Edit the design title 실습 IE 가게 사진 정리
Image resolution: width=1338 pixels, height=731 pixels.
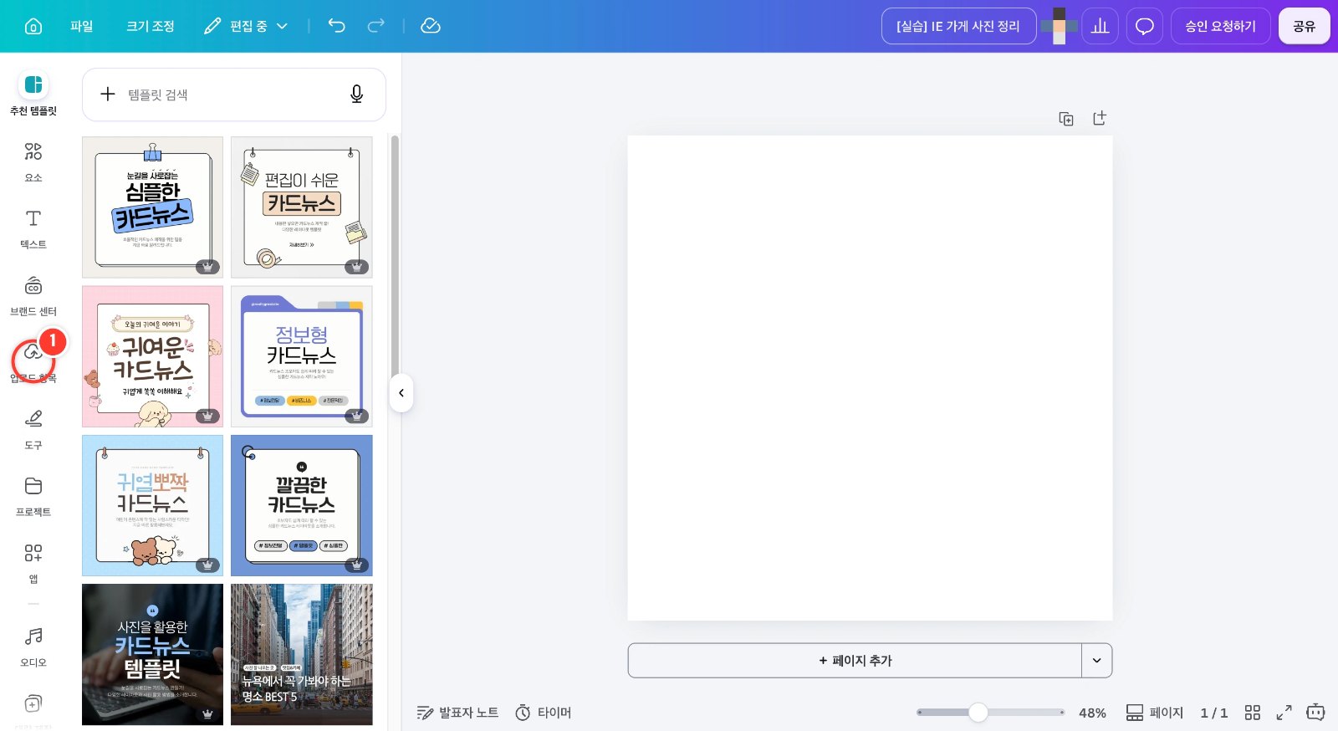click(x=958, y=26)
